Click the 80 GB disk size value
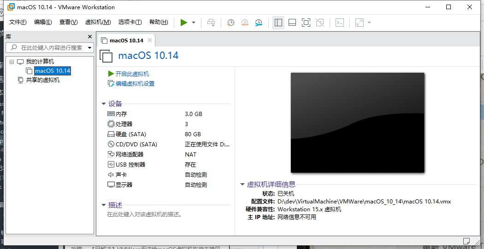 (193, 134)
